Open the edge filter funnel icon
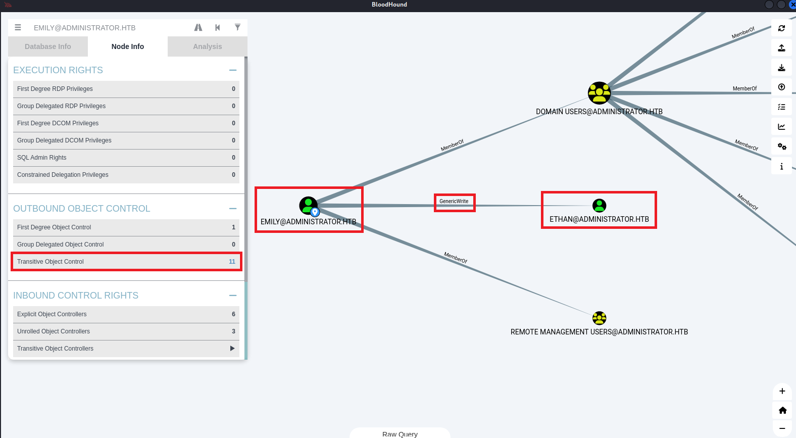Screen dimensions: 796x438 [237, 27]
